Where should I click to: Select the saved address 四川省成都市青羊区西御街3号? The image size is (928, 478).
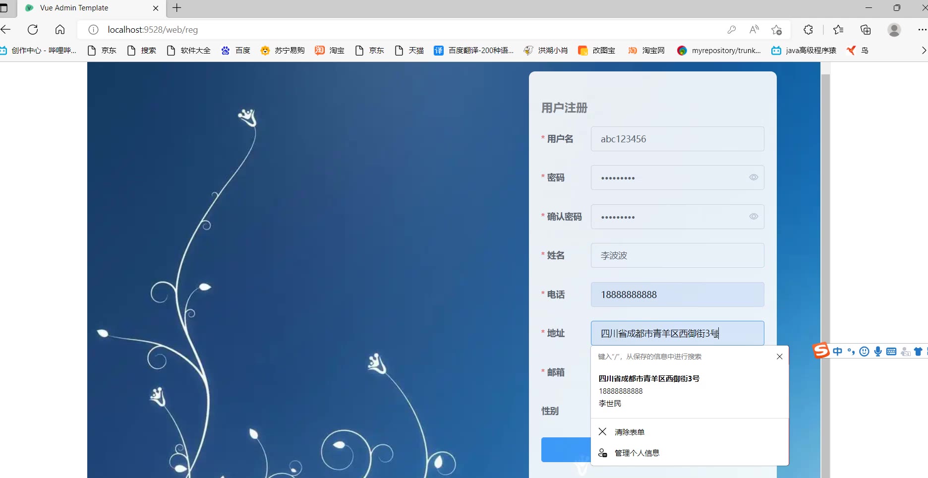click(690, 391)
